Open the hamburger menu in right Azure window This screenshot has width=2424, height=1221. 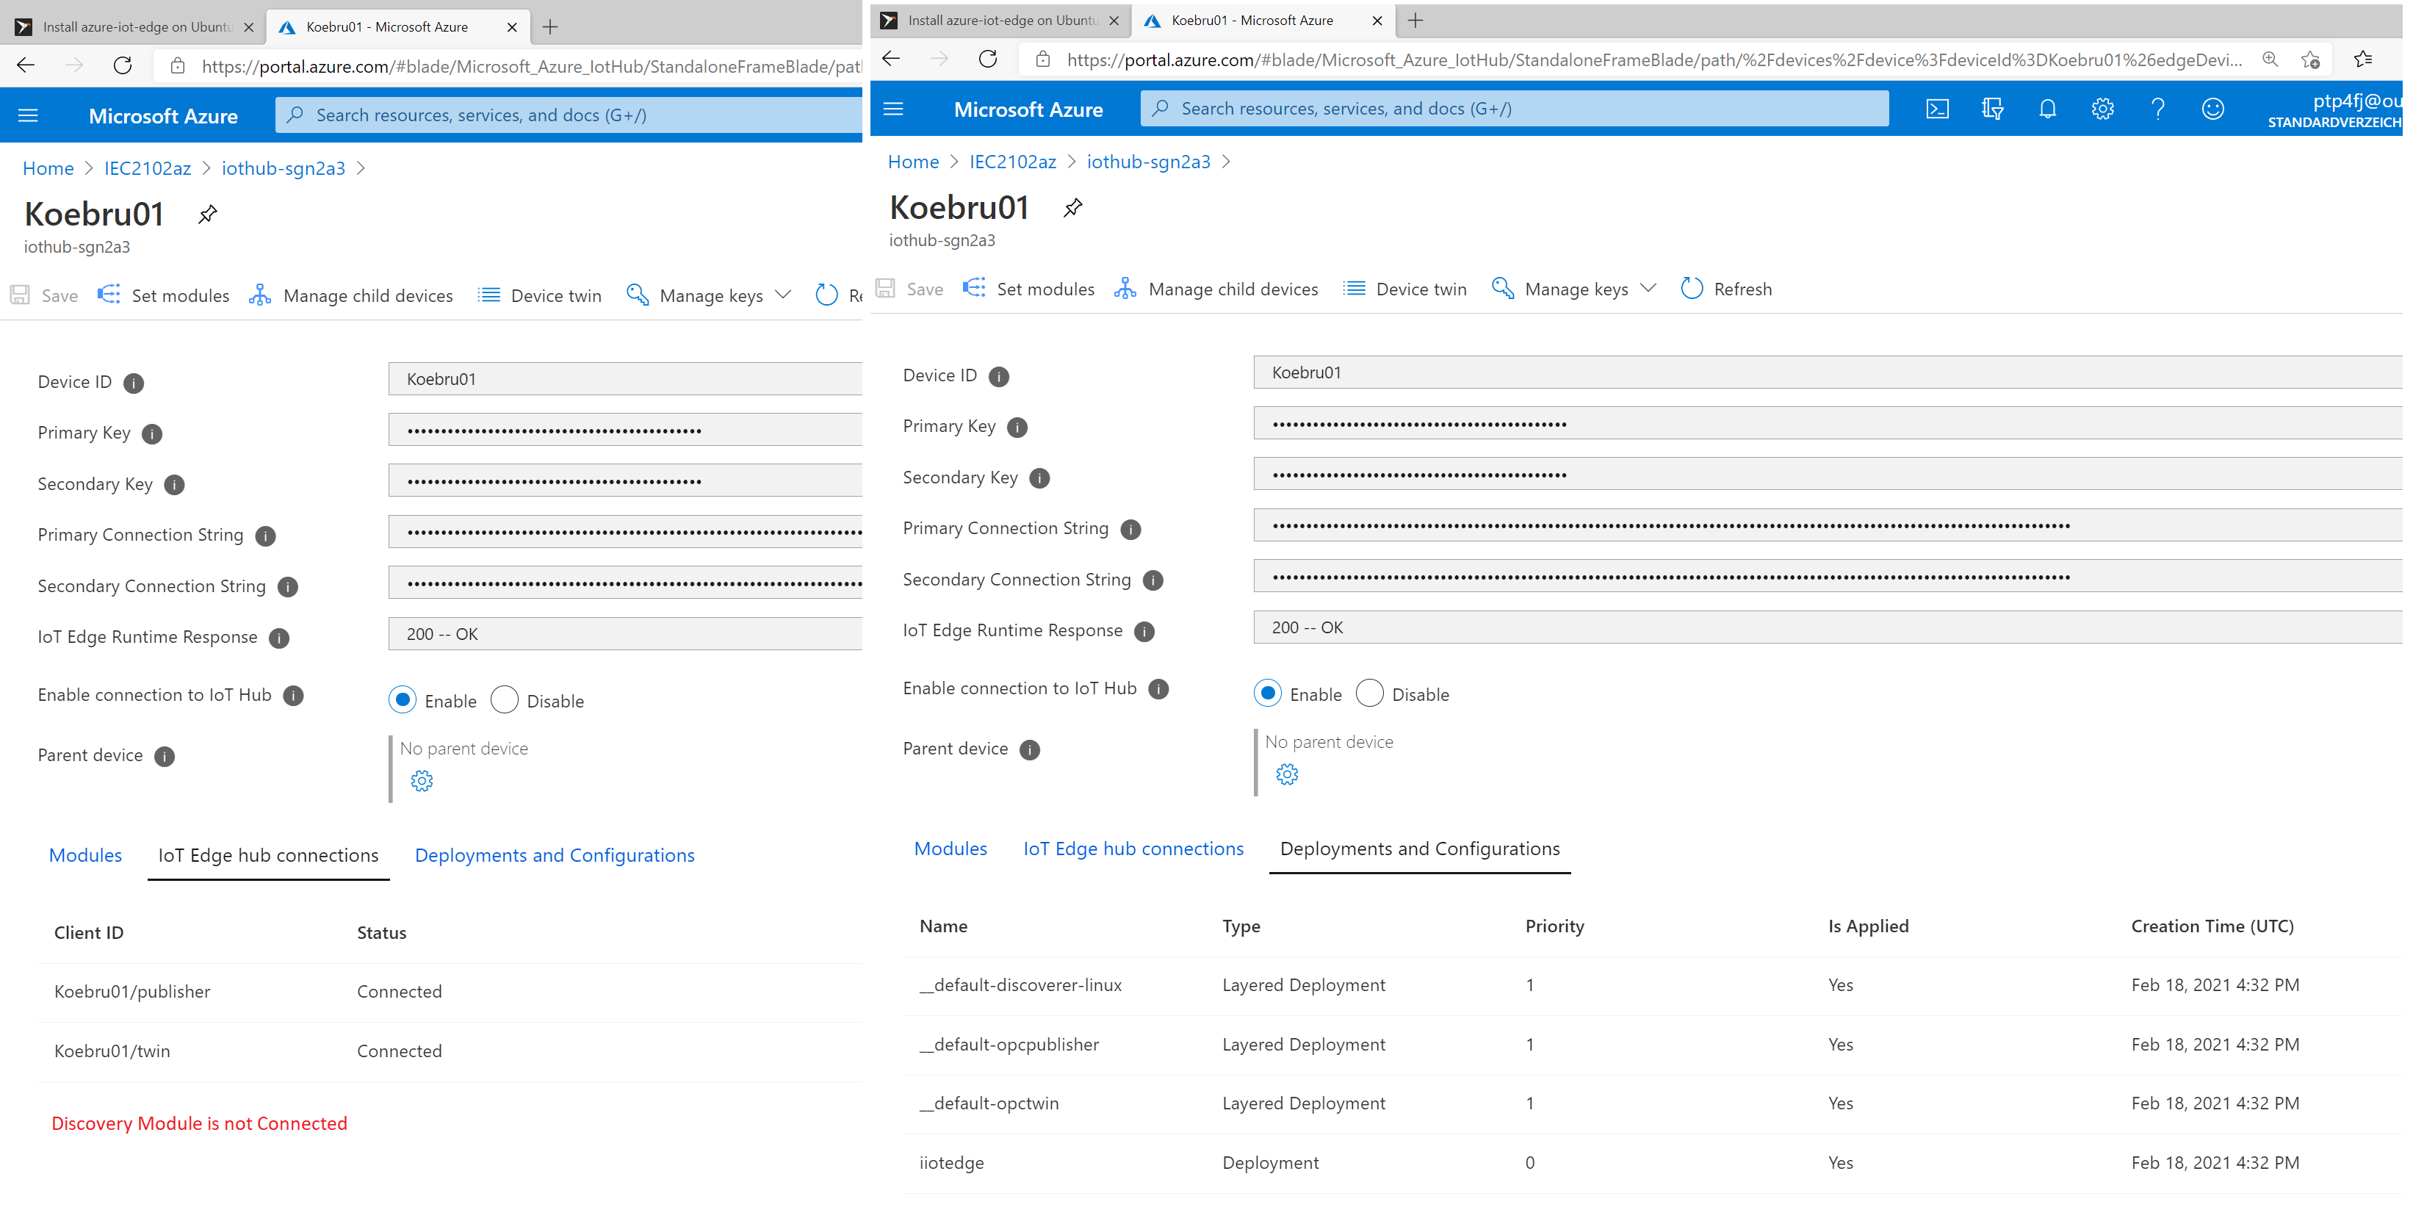[x=893, y=109]
